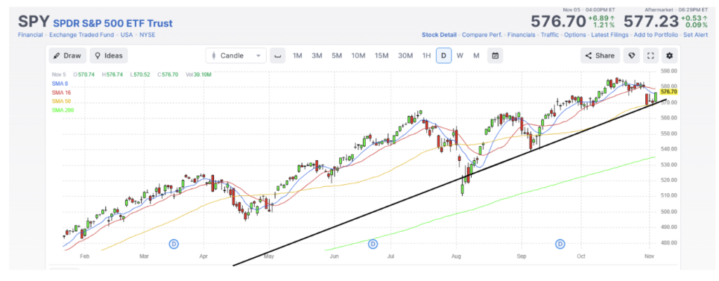Click the Share button
Viewport: 719px width, 281px height.
click(600, 55)
